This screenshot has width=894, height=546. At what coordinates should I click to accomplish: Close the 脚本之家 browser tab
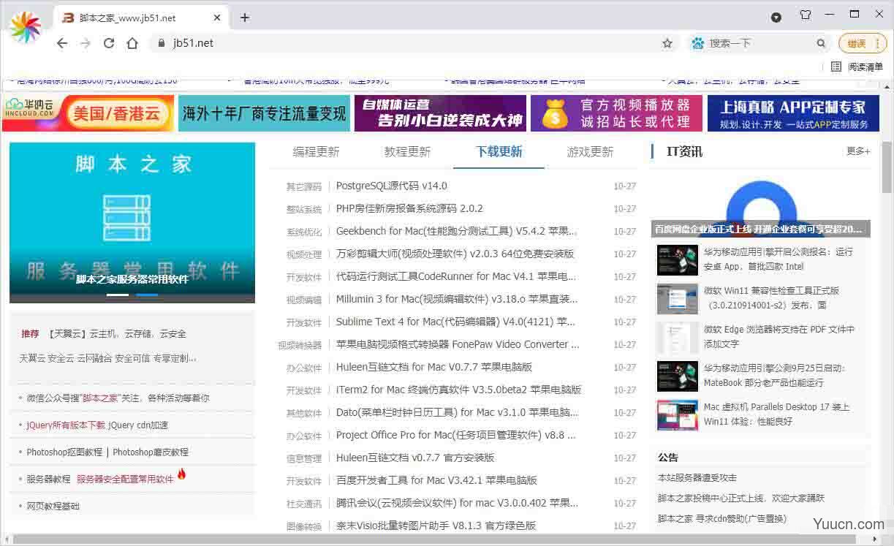217,18
